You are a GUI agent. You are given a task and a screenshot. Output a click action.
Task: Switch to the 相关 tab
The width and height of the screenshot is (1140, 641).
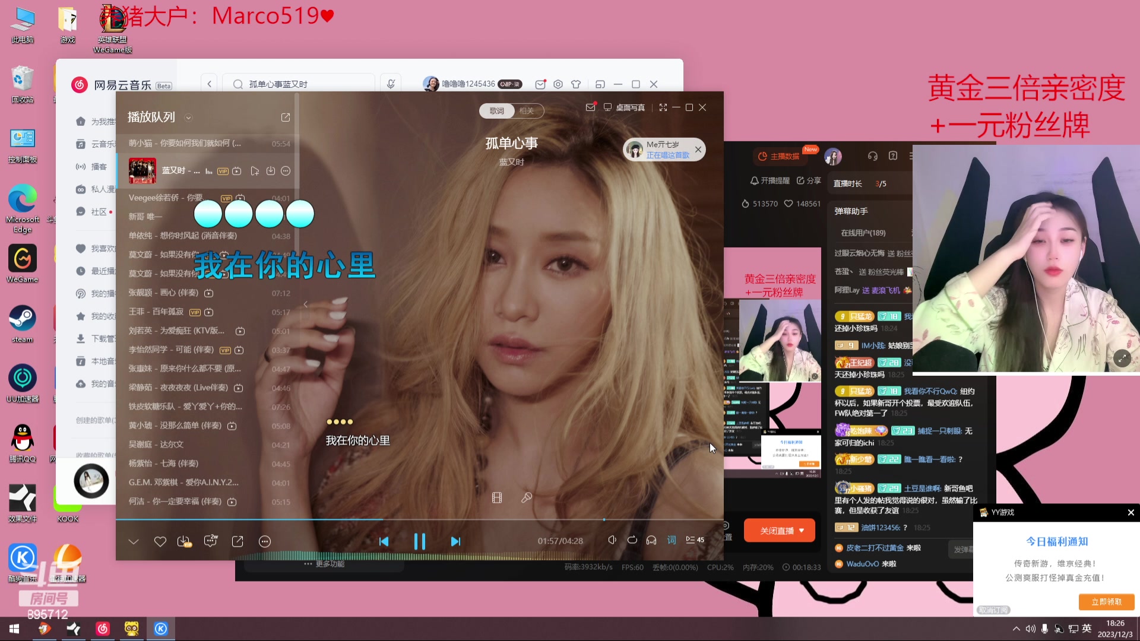coord(527,111)
